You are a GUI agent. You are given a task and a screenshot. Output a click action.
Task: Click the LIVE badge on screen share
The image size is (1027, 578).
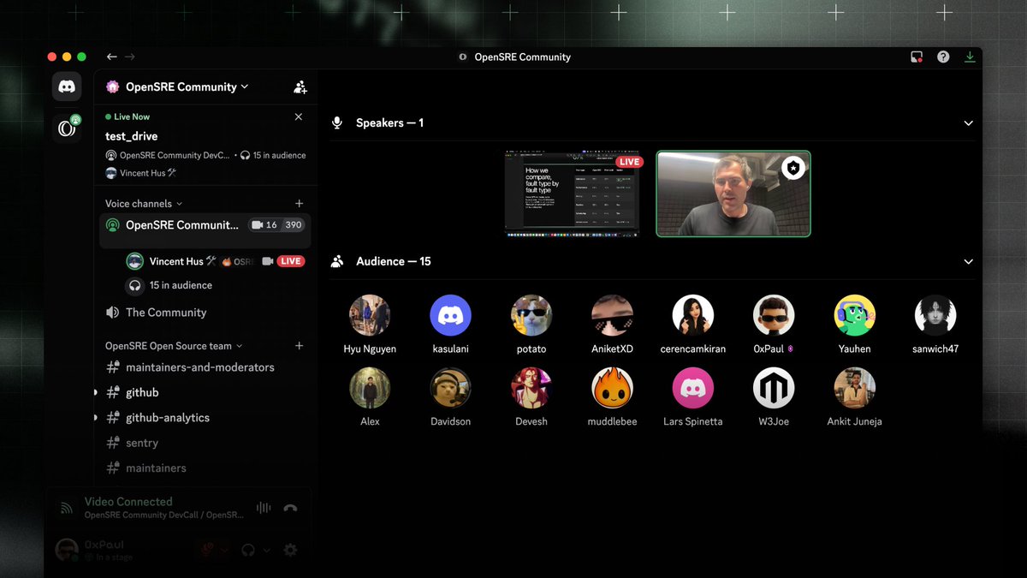pos(629,162)
